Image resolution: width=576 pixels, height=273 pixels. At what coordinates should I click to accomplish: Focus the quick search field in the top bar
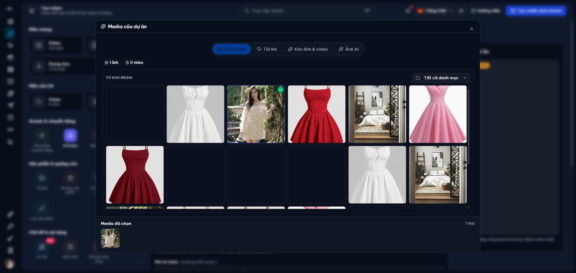coord(307,11)
